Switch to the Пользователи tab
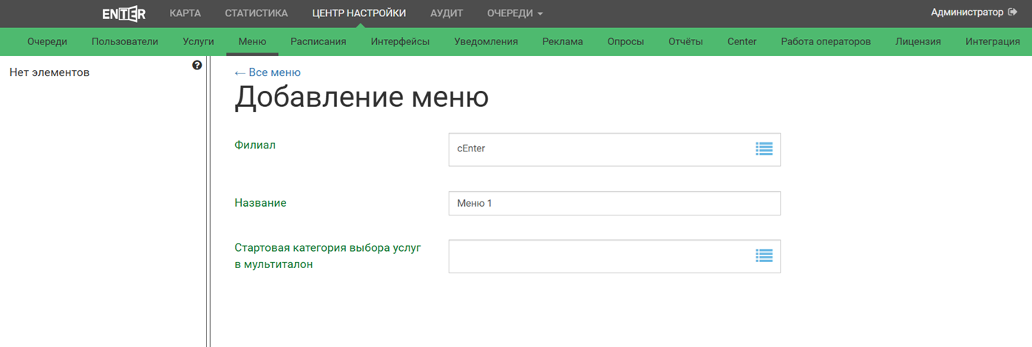Viewport: 1032px width, 347px height. tap(125, 41)
